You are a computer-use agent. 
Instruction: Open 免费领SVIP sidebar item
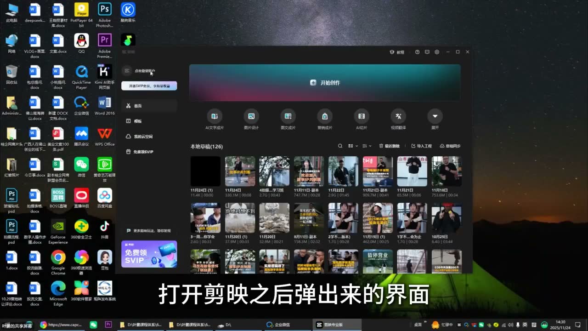[149, 152]
